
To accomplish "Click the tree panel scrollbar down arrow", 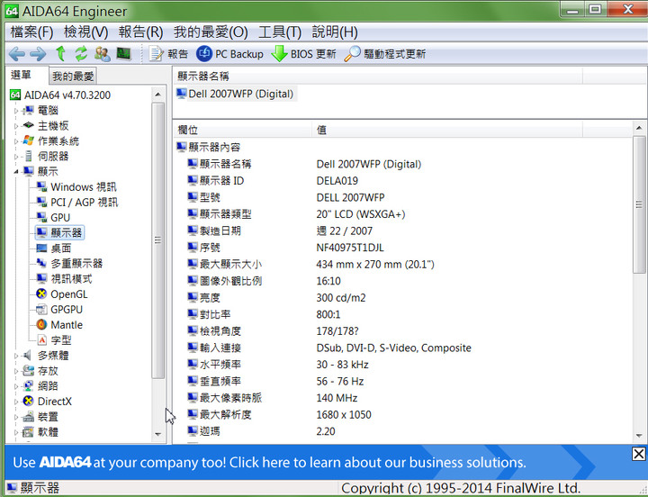I will [x=157, y=434].
